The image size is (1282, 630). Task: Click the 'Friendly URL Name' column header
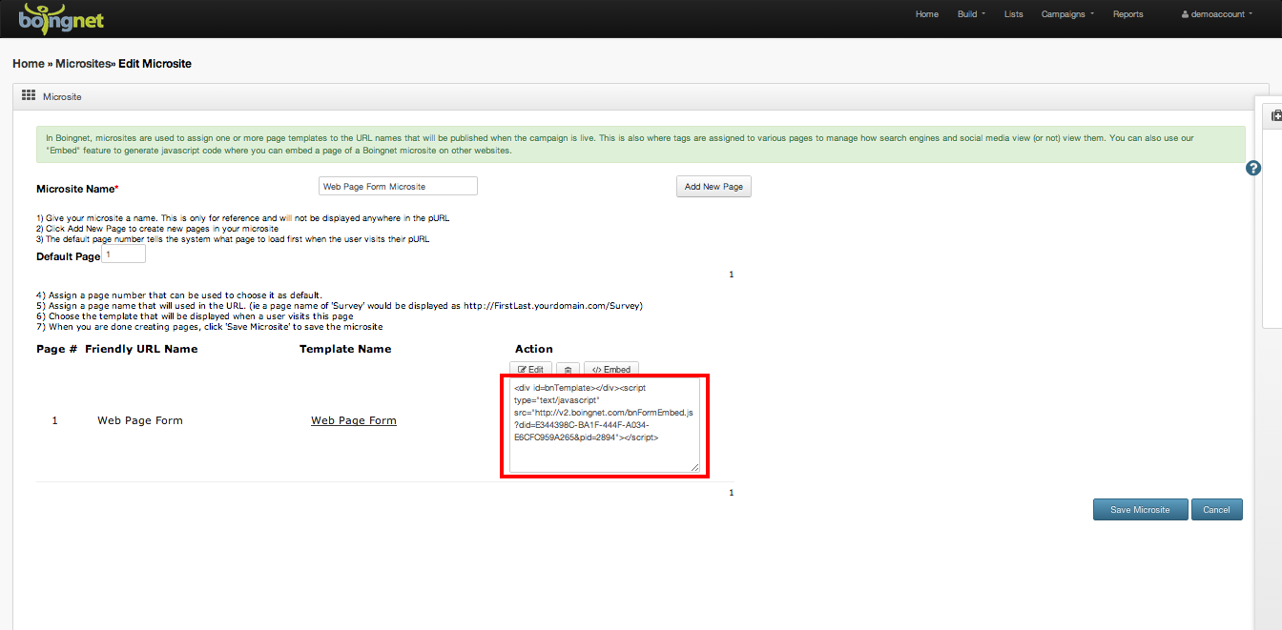[x=141, y=349]
